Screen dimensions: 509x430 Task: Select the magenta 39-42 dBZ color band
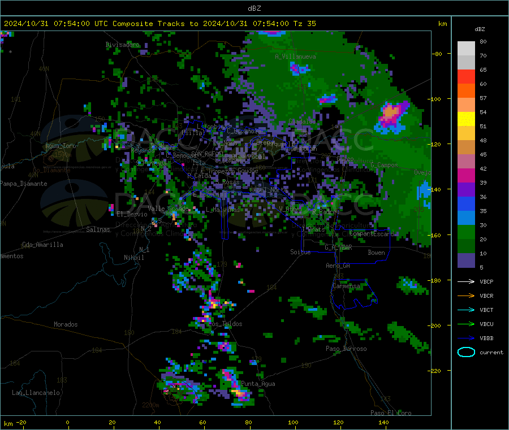(x=466, y=175)
